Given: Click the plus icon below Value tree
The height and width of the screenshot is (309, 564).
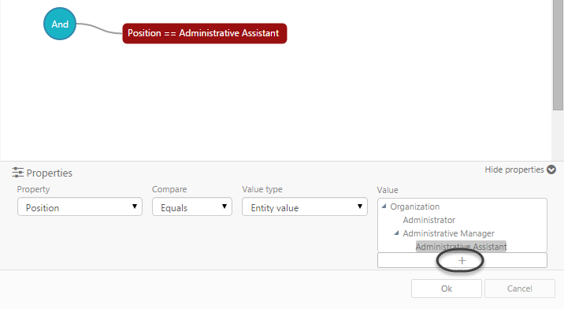Looking at the screenshot, I should click(462, 260).
